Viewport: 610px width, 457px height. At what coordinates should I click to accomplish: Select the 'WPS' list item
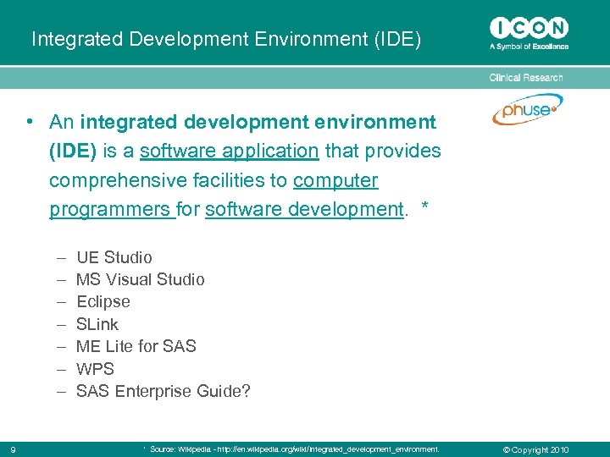(95, 369)
